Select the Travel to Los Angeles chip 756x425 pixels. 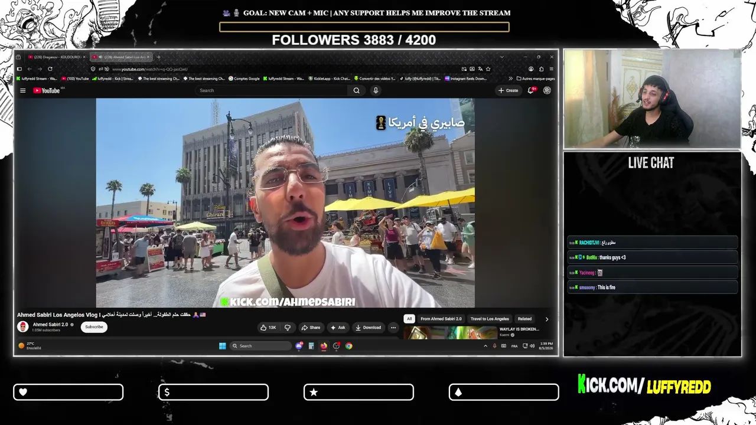coord(490,319)
